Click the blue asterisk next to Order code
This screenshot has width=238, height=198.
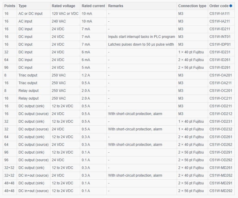[231, 6]
